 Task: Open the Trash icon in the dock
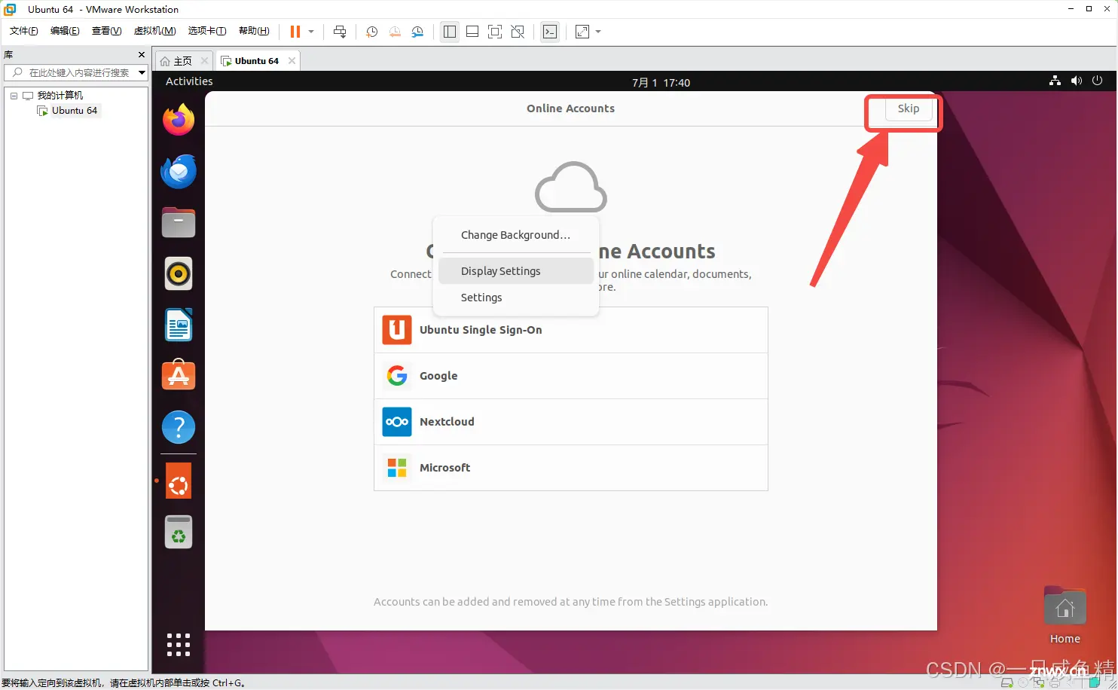click(179, 533)
